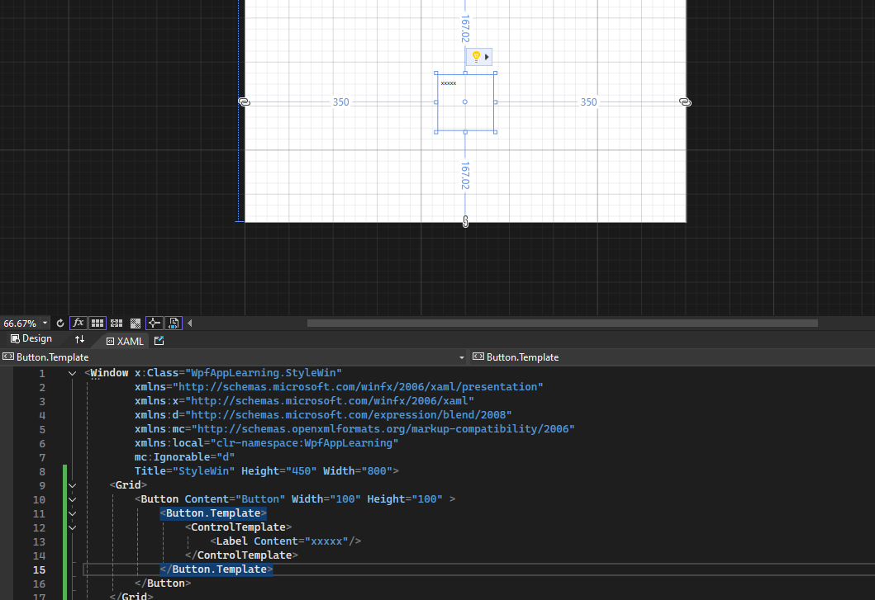The width and height of the screenshot is (875, 600).
Task: Click the xmlns presentation URL on line 2
Action: point(358,386)
